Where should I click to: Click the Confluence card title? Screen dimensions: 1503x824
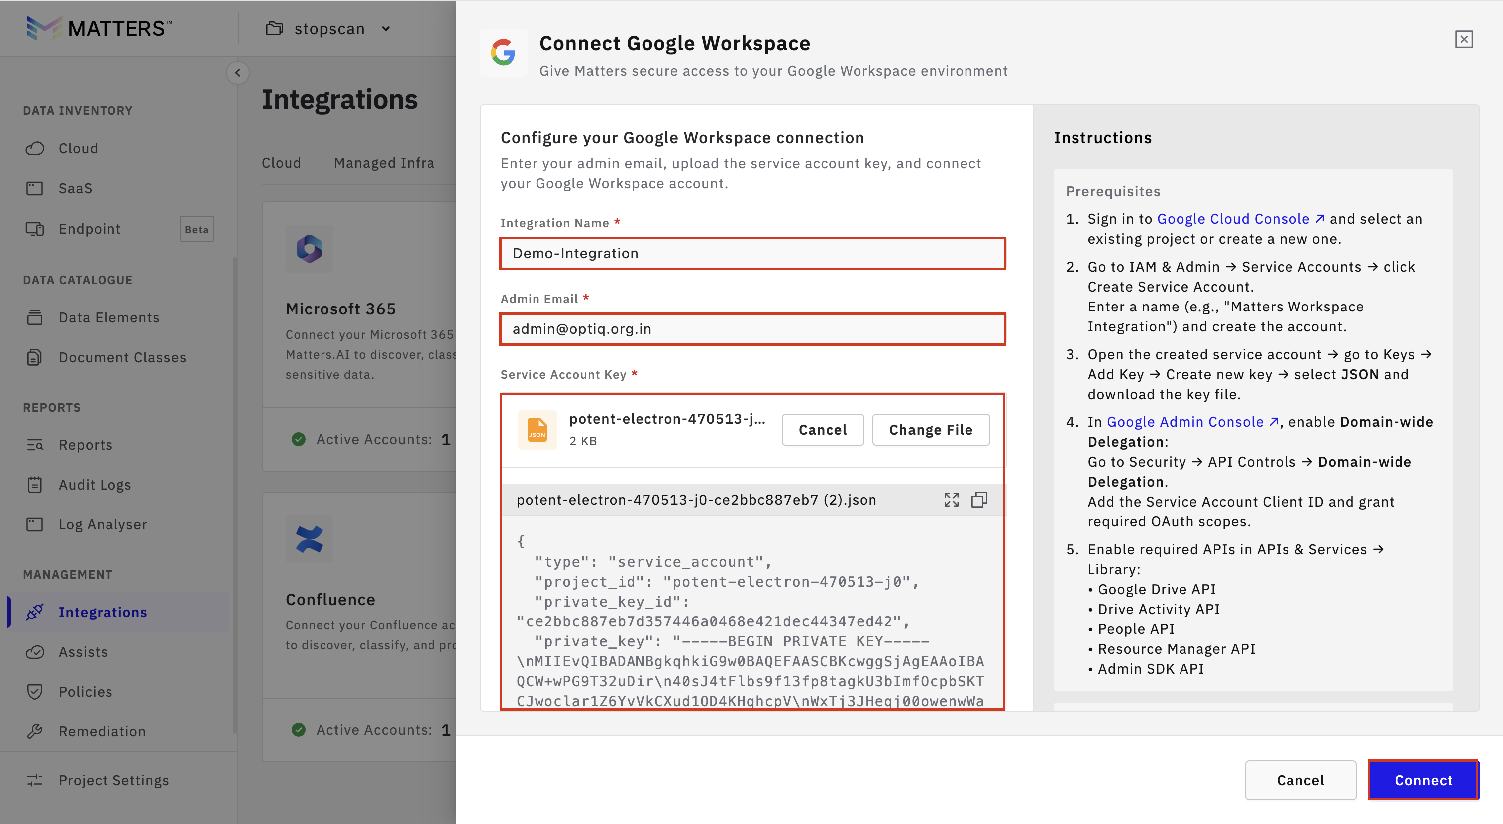330,599
